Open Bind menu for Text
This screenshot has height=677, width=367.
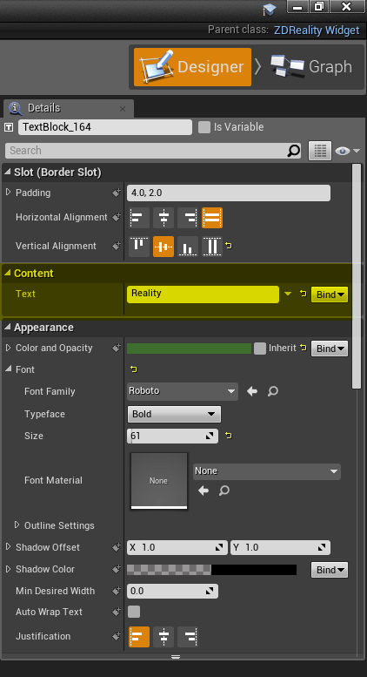coord(330,294)
